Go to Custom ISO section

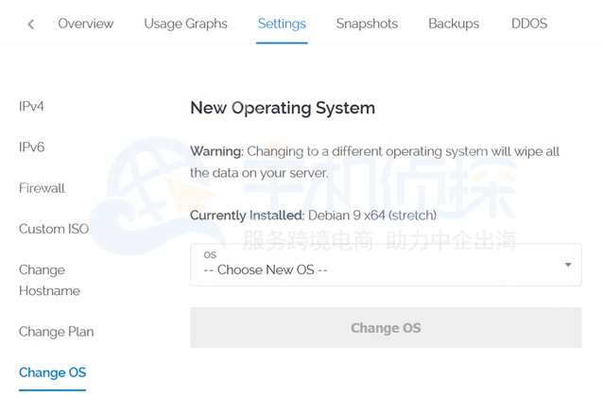55,229
